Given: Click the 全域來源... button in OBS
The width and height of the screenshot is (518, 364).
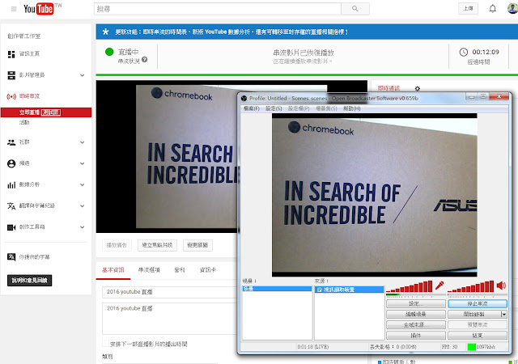Looking at the screenshot, I should tap(416, 325).
